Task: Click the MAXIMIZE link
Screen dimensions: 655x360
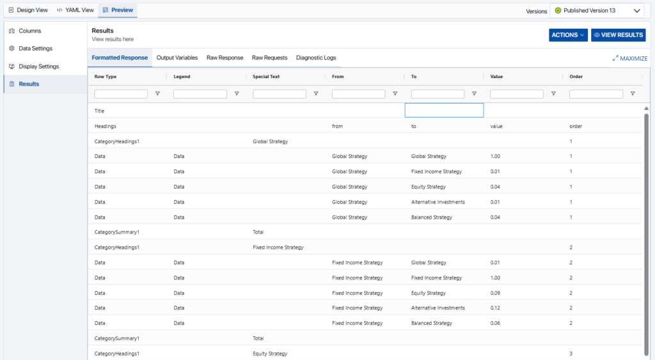Action: (630, 58)
